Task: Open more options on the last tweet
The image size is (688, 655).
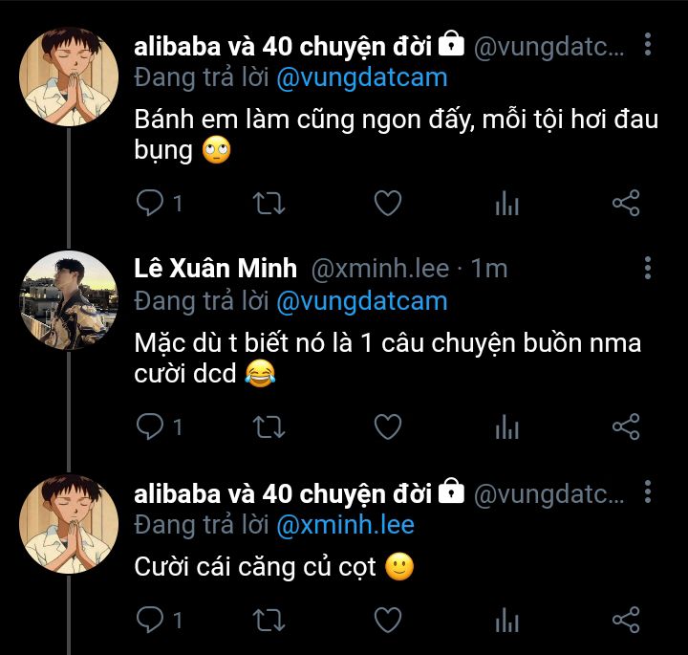Action: [649, 491]
